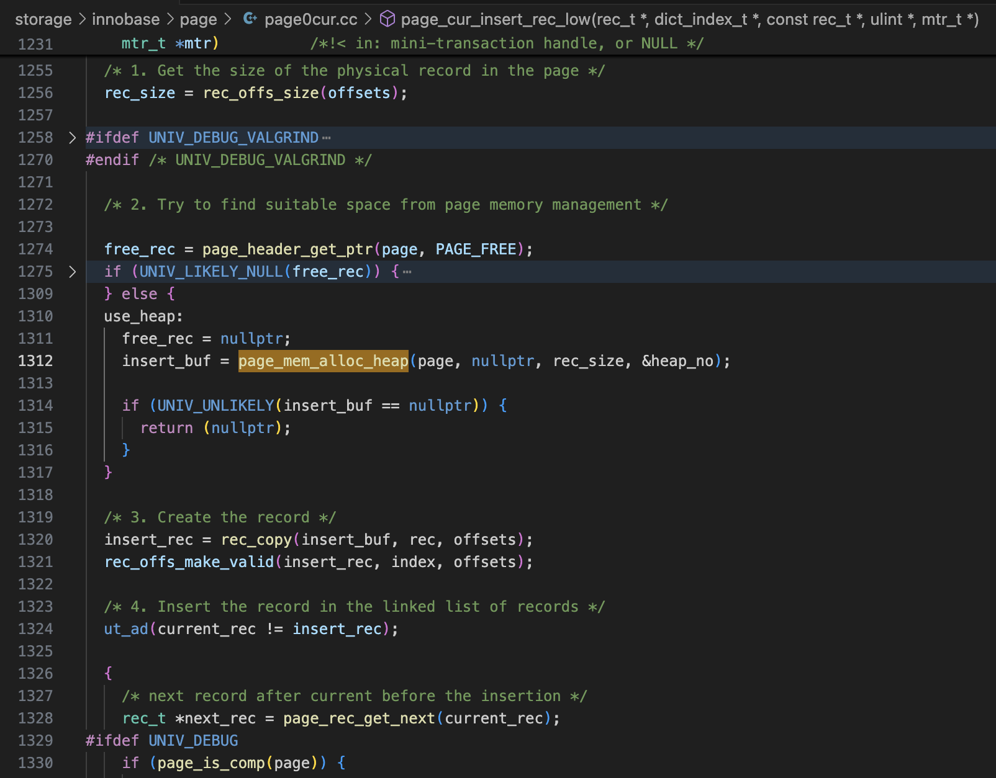The width and height of the screenshot is (996, 778).
Task: Click the page0cur.cc breadcrumb file name
Action: [x=310, y=20]
